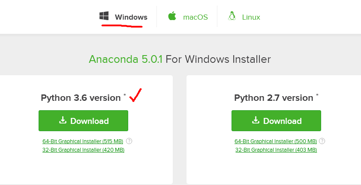
Task: Open help icon beside 500 MB installer
Action: (x=322, y=141)
